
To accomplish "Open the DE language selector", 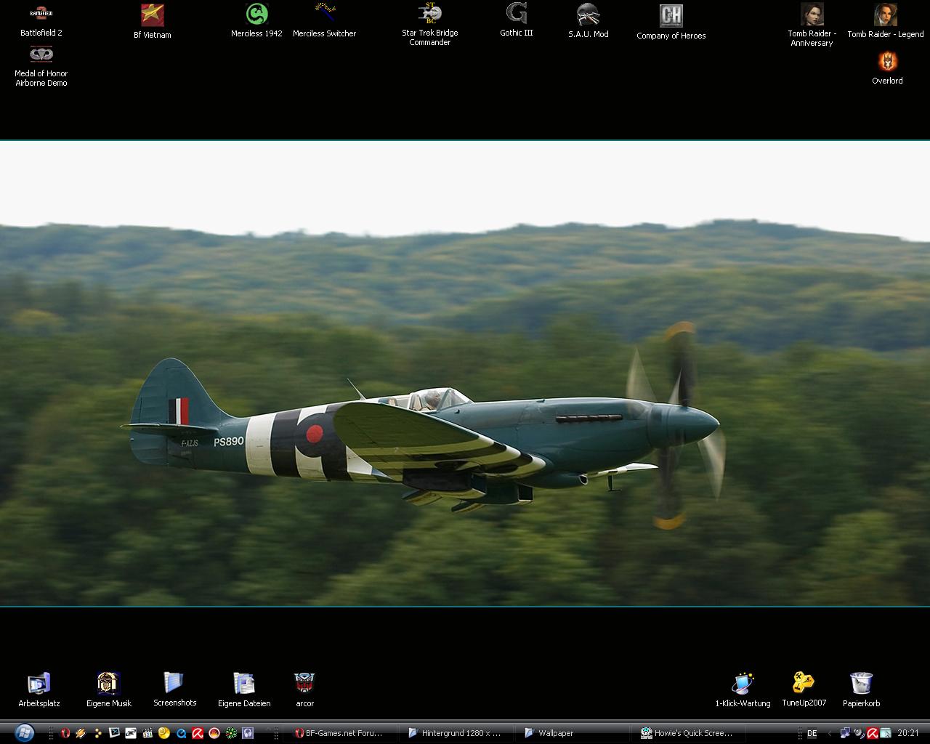I will click(812, 733).
